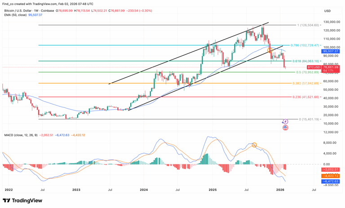Image resolution: width=345 pixels, height=208 pixels.
Task: Click the 6d 17h bar countdown label
Action: tap(328, 71)
